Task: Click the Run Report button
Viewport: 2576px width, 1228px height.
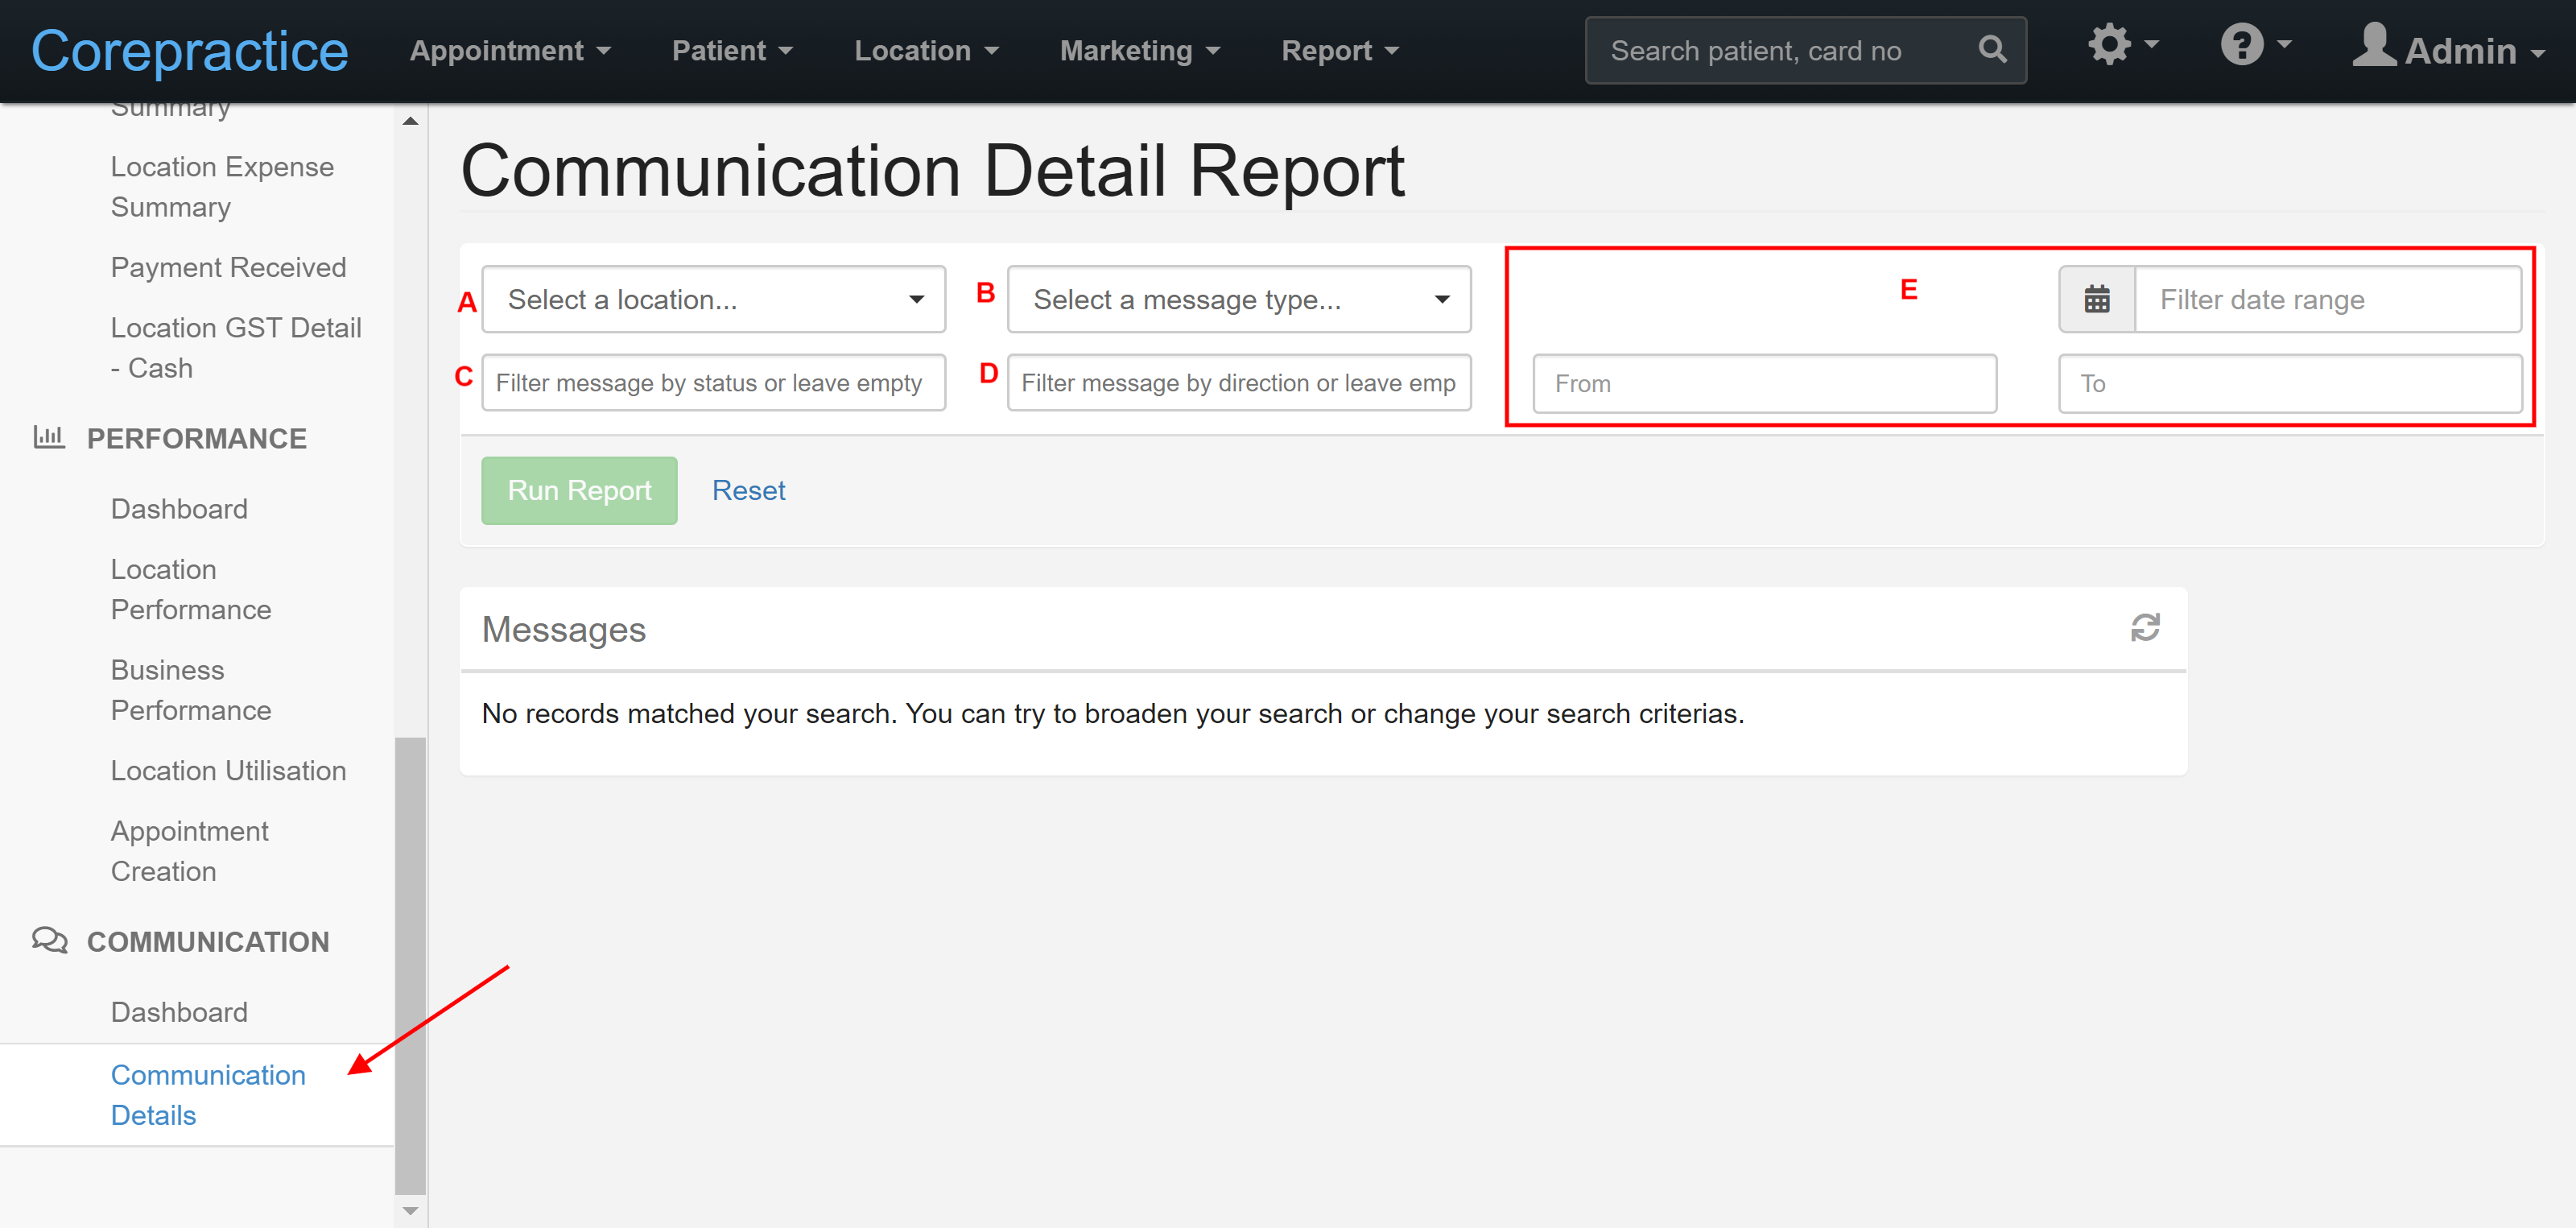Action: point(579,490)
